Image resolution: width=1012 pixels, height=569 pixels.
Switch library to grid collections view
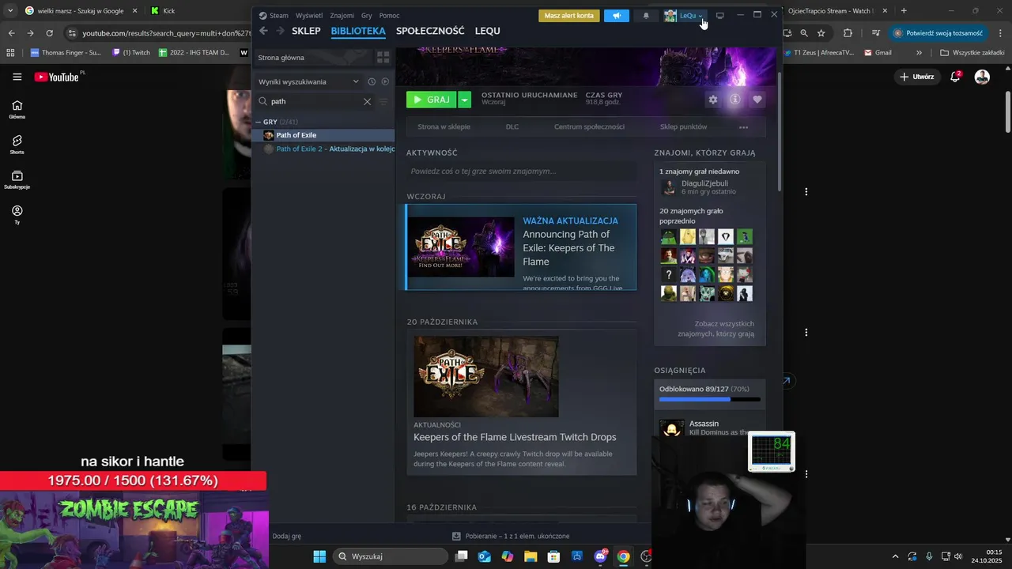383,58
